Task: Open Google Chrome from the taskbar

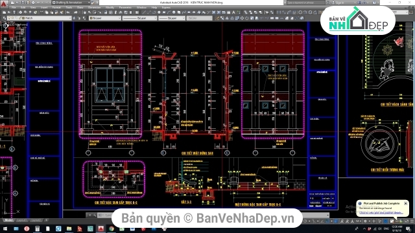Action: (112, 228)
